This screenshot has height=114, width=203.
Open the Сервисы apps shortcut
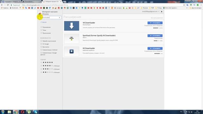[5, 8]
